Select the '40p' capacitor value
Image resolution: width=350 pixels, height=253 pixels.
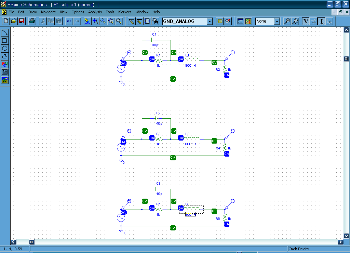(159, 123)
